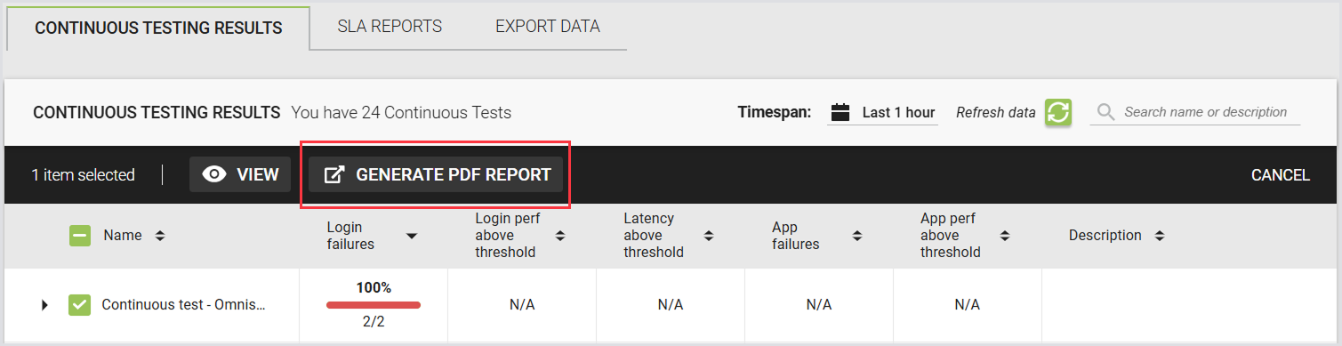
Task: Focus the Search name or description field
Action: click(1205, 112)
